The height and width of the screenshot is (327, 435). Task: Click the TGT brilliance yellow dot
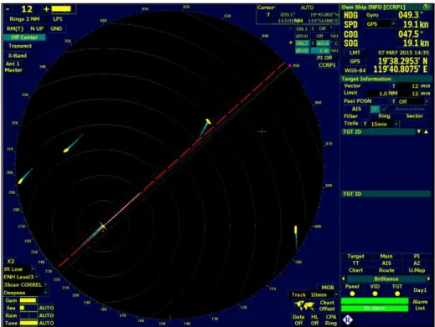point(397,294)
